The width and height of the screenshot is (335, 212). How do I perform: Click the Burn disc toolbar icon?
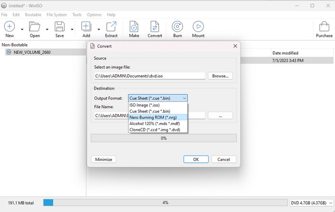178,26
